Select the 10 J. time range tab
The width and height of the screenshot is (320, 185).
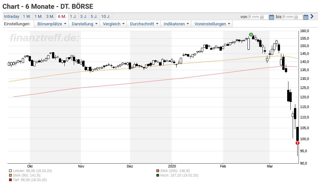point(106,17)
